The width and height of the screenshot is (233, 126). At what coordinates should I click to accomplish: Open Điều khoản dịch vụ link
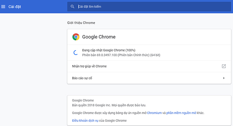[x=85, y=120]
